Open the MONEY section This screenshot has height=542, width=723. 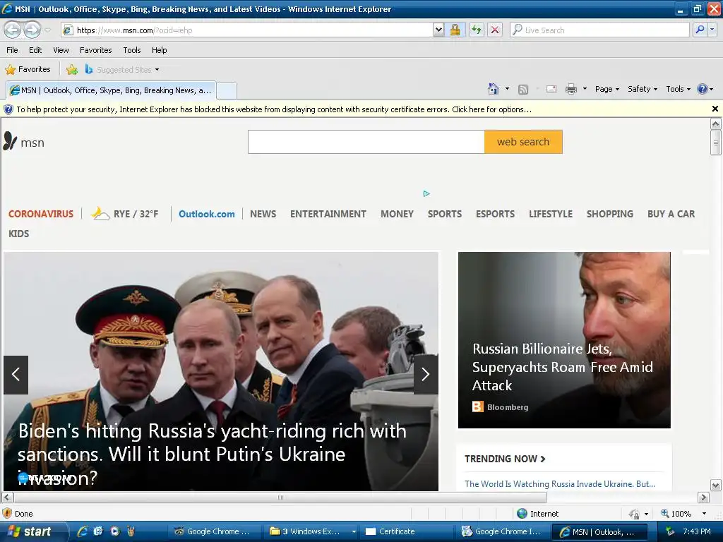point(397,214)
